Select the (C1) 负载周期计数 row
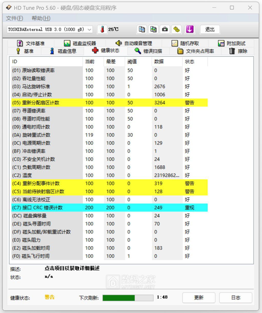Viewport: 262px width, 313px height. [109, 167]
